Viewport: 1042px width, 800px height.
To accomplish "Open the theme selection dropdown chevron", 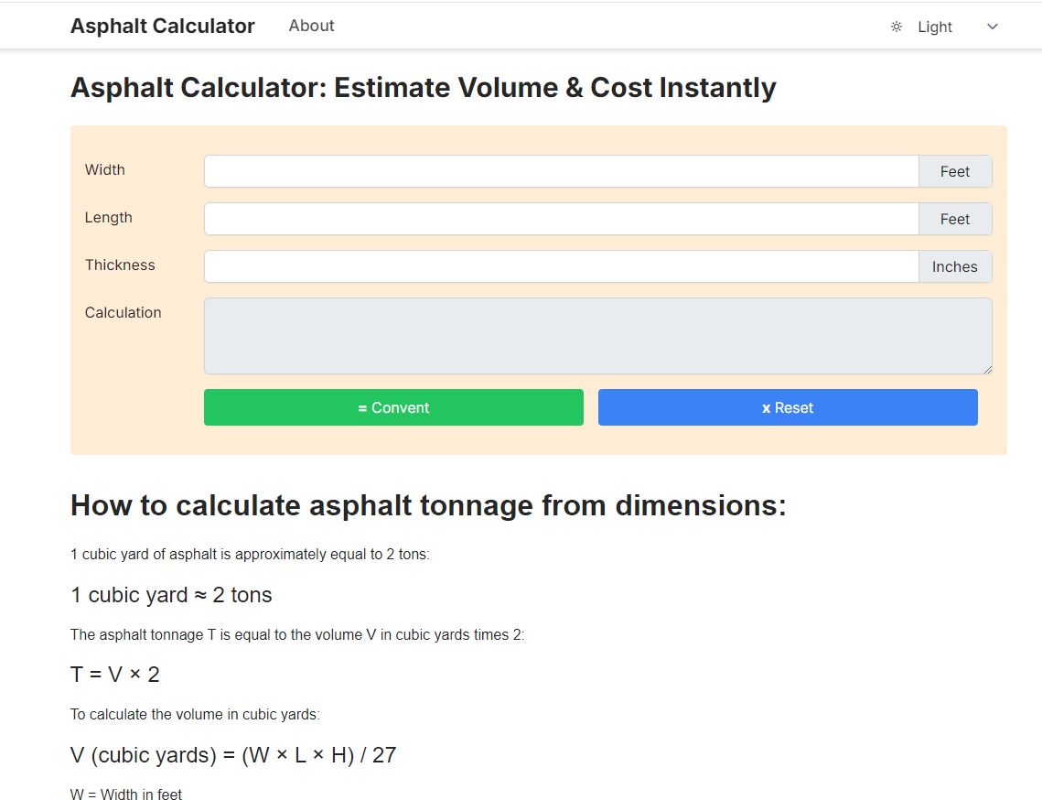I will [992, 27].
